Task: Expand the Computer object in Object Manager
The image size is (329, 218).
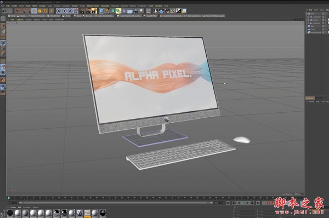Action: (308, 17)
